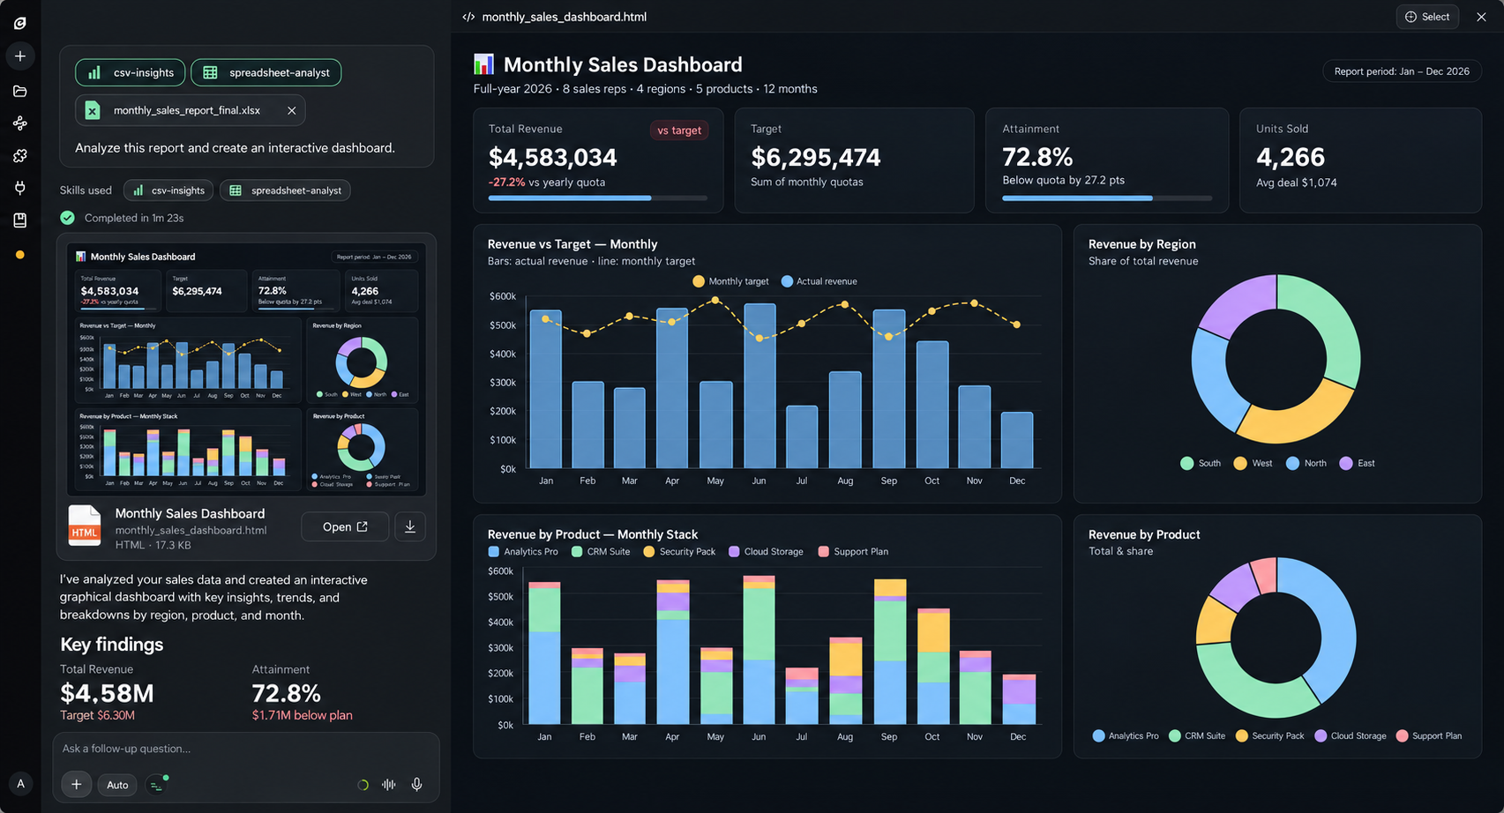Click the green completed checkmark icon

point(67,218)
